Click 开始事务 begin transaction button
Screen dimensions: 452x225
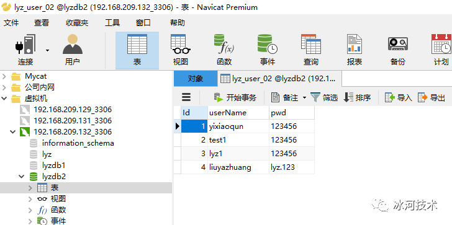235,97
